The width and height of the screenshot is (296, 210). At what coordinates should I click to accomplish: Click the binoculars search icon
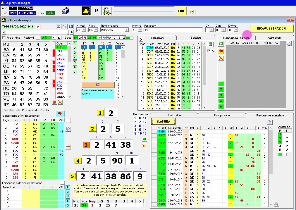point(97,11)
